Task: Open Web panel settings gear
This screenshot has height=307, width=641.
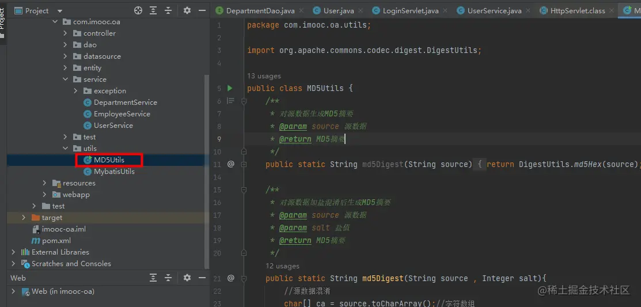Action: pyautogui.click(x=187, y=278)
